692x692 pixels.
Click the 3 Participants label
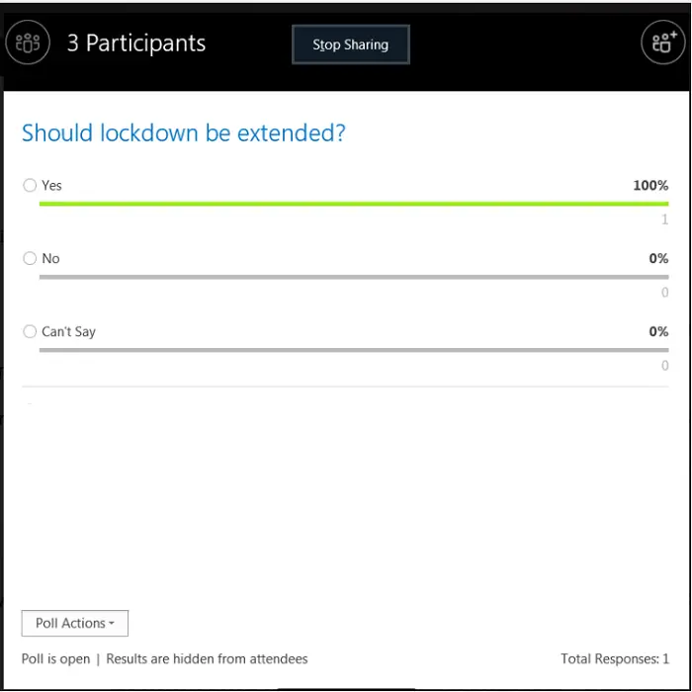(136, 43)
